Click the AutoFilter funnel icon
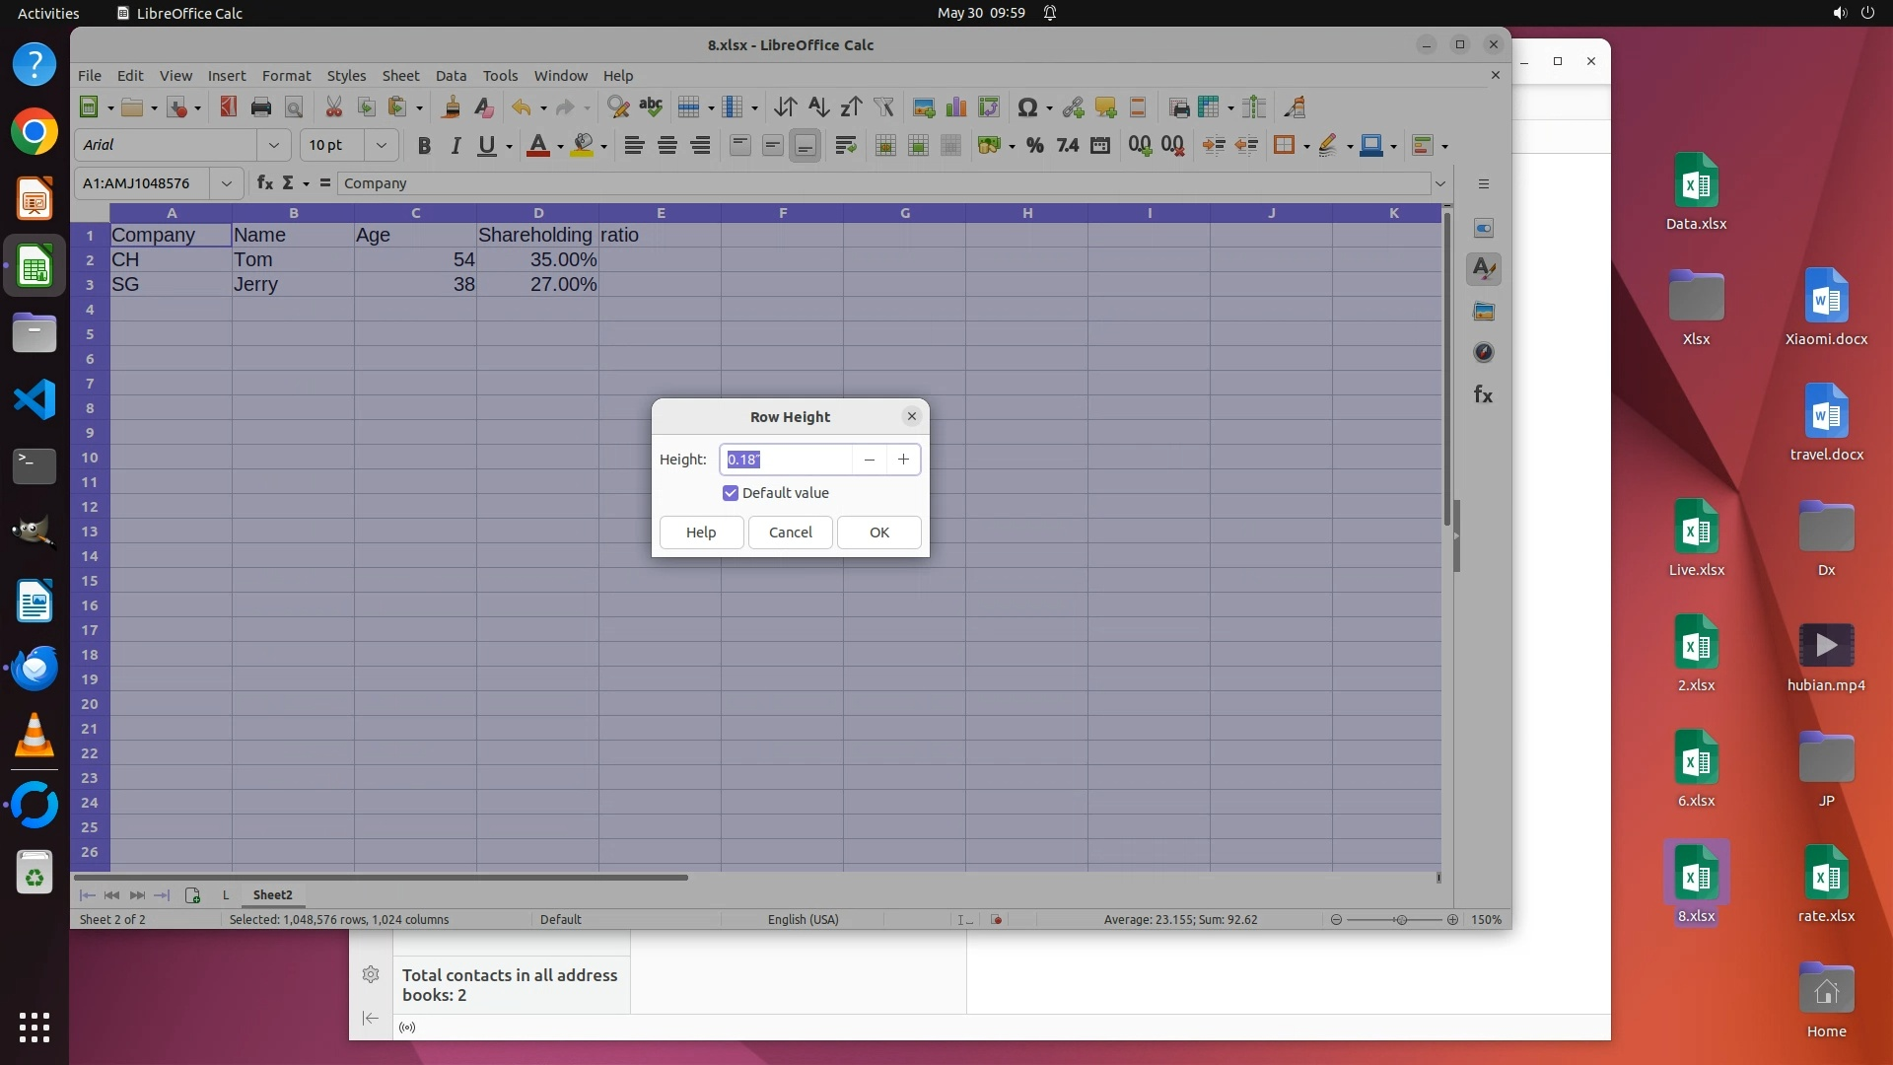 pos(883,107)
